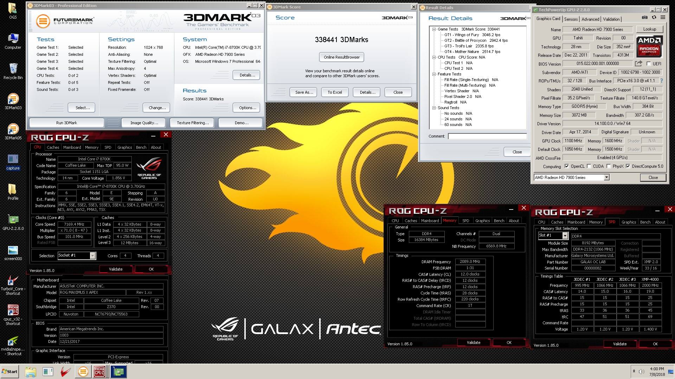Toggle the UEFI checkbox in GPU-Z

[x=649, y=64]
